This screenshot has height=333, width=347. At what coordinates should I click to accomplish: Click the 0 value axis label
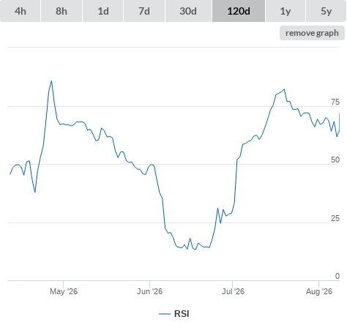(337, 276)
